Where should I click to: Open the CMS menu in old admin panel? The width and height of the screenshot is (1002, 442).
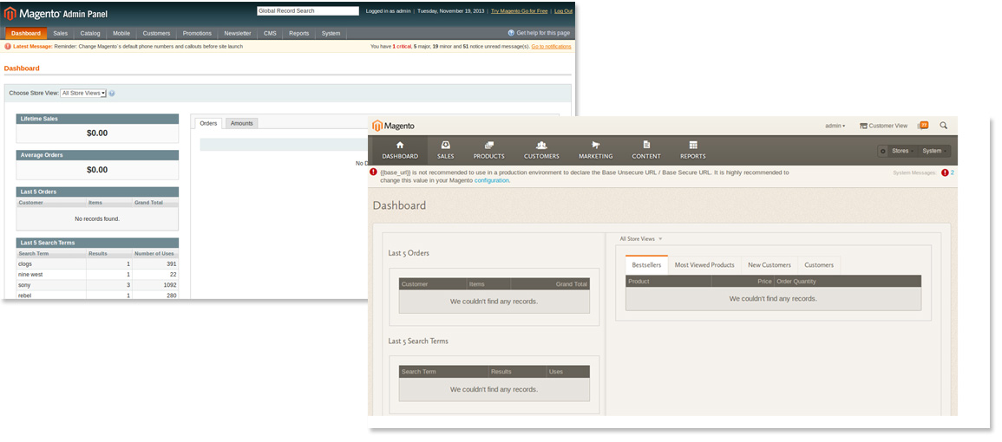tap(271, 33)
